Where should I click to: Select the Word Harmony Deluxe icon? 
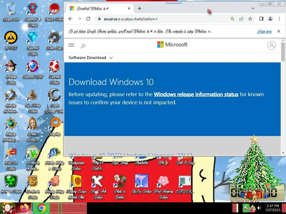tap(163, 187)
